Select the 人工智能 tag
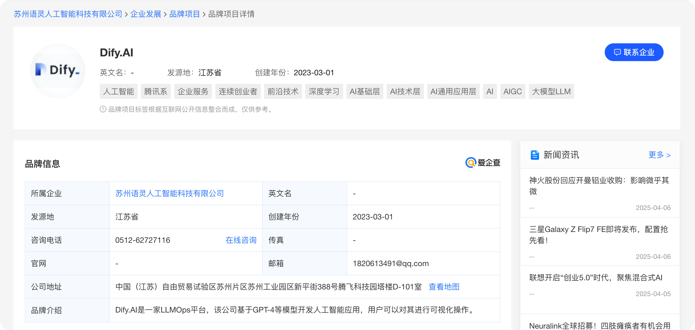The height and width of the screenshot is (330, 695). tap(118, 91)
